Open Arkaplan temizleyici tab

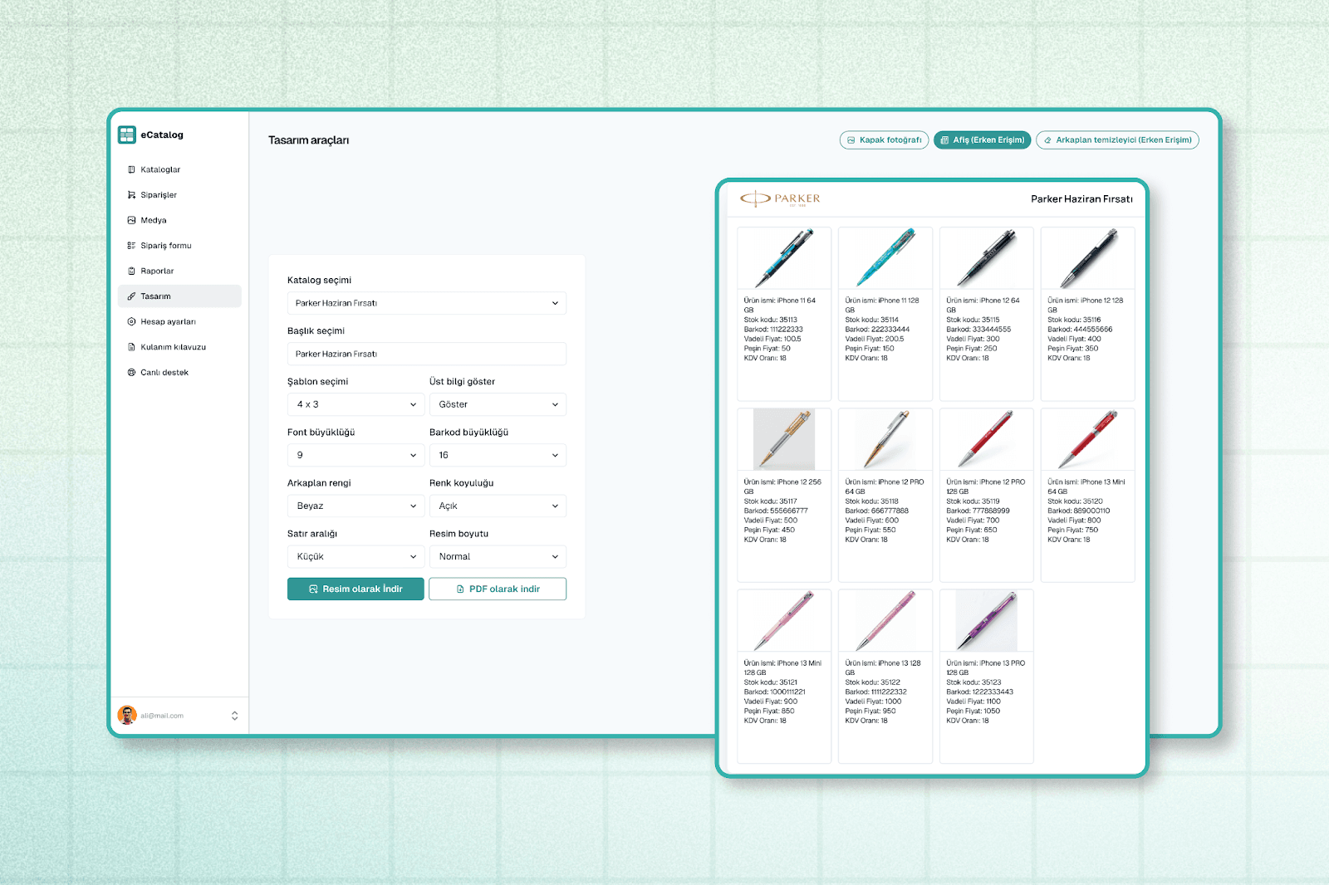click(x=1117, y=140)
